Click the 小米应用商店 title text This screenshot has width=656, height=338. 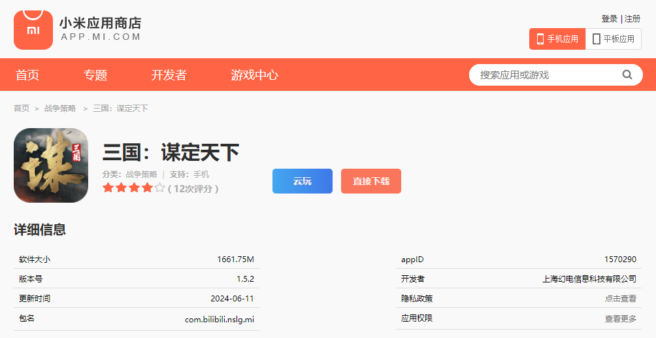point(101,23)
